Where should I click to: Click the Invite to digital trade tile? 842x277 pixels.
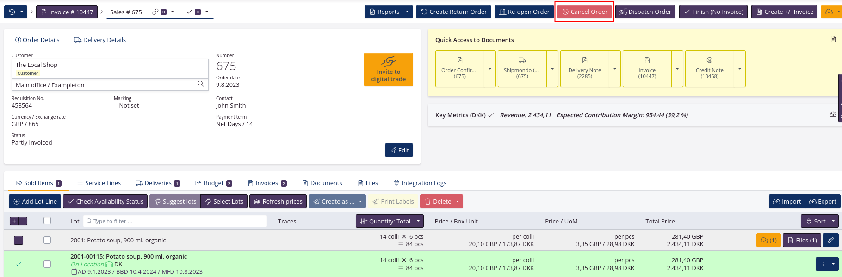(388, 69)
